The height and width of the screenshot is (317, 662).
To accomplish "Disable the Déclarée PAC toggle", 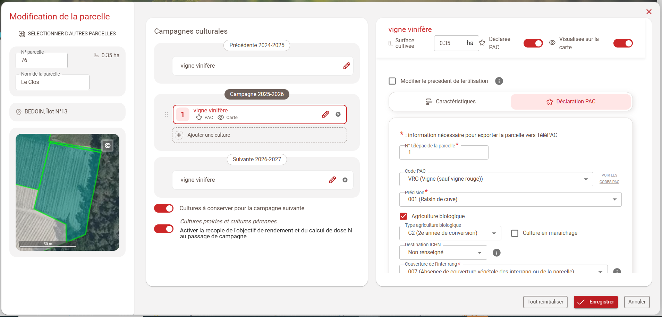I will point(533,43).
